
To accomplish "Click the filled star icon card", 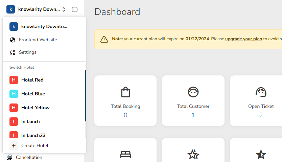I will 261,155.
